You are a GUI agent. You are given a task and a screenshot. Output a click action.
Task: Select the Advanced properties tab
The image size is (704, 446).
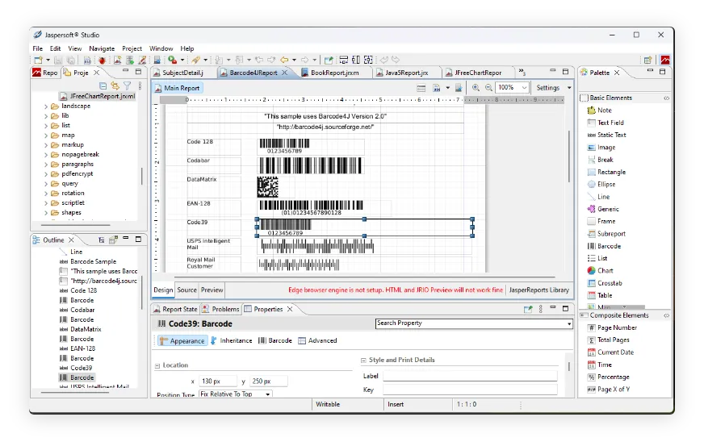pyautogui.click(x=317, y=341)
